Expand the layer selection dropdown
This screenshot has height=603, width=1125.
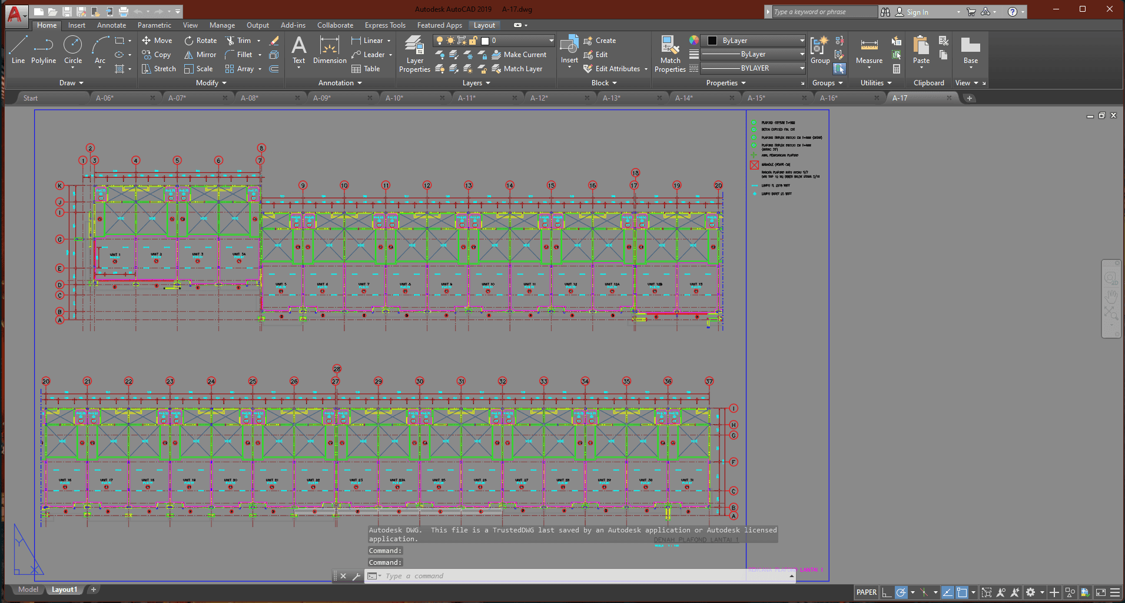pos(551,41)
